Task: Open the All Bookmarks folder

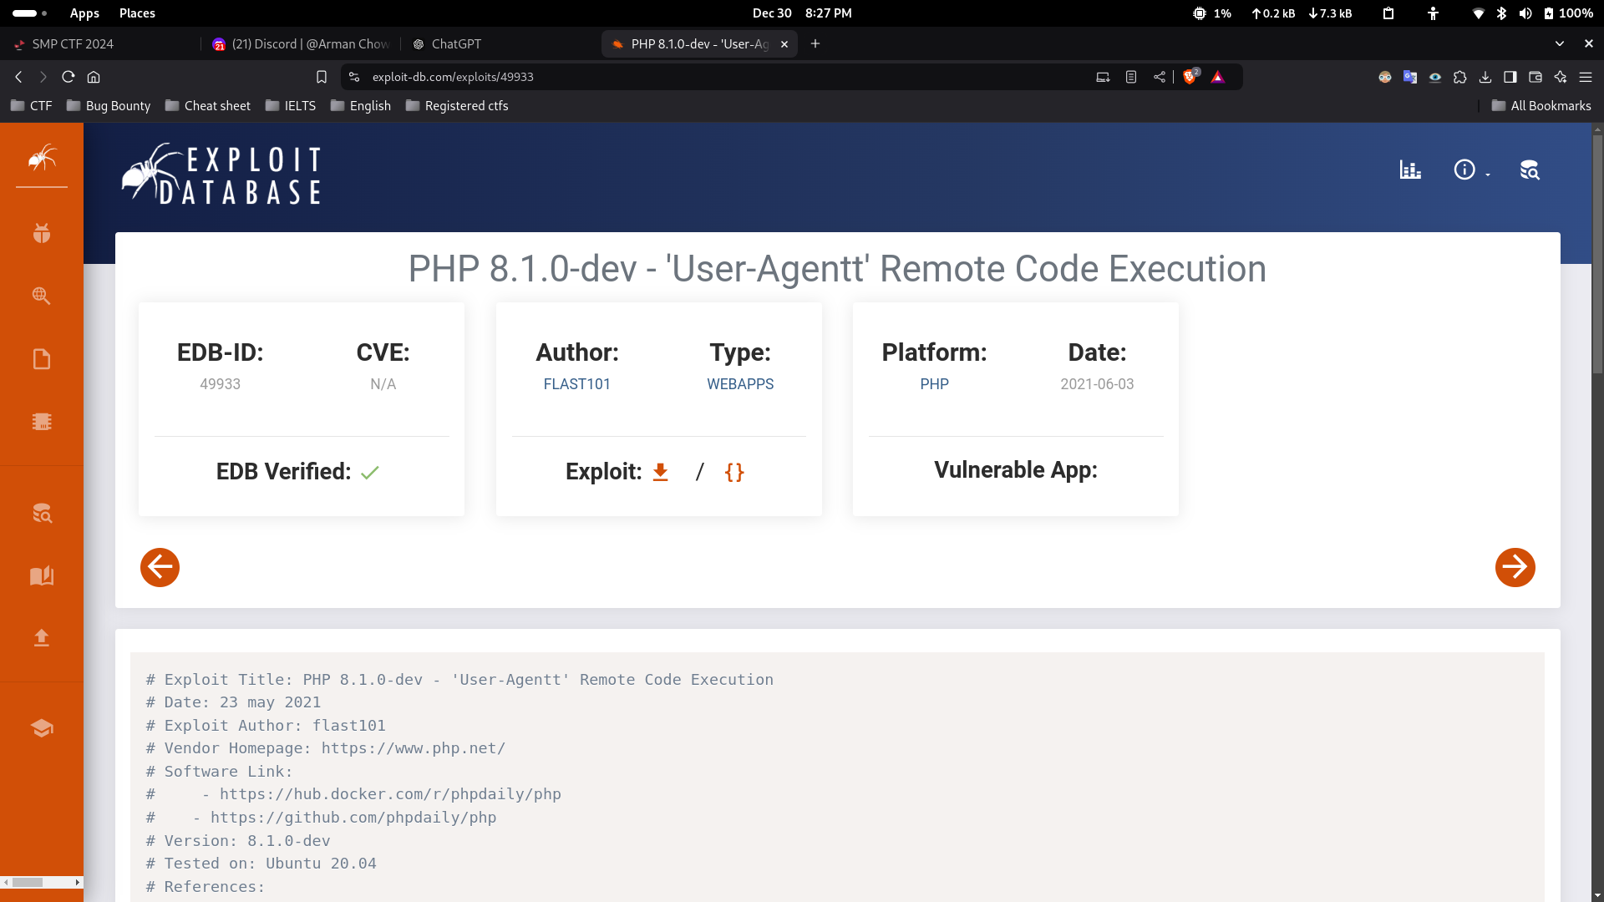Action: point(1541,106)
